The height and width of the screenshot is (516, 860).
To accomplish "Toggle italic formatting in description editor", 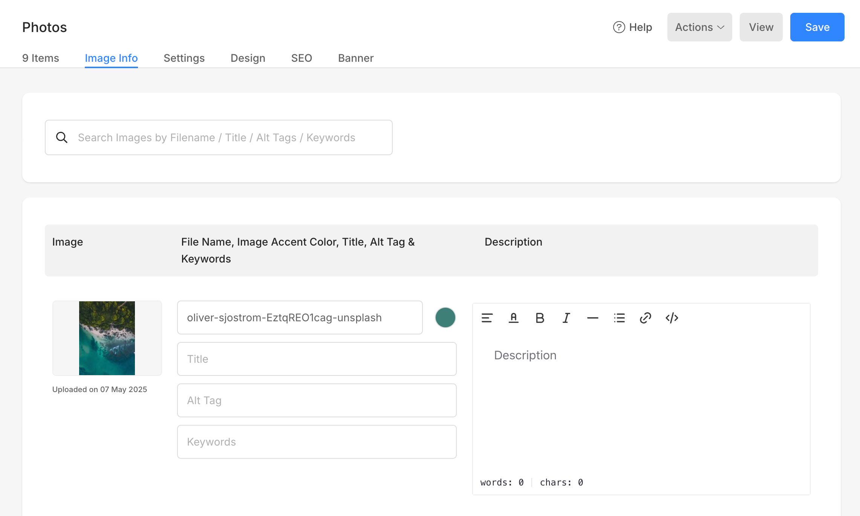I will pyautogui.click(x=566, y=318).
